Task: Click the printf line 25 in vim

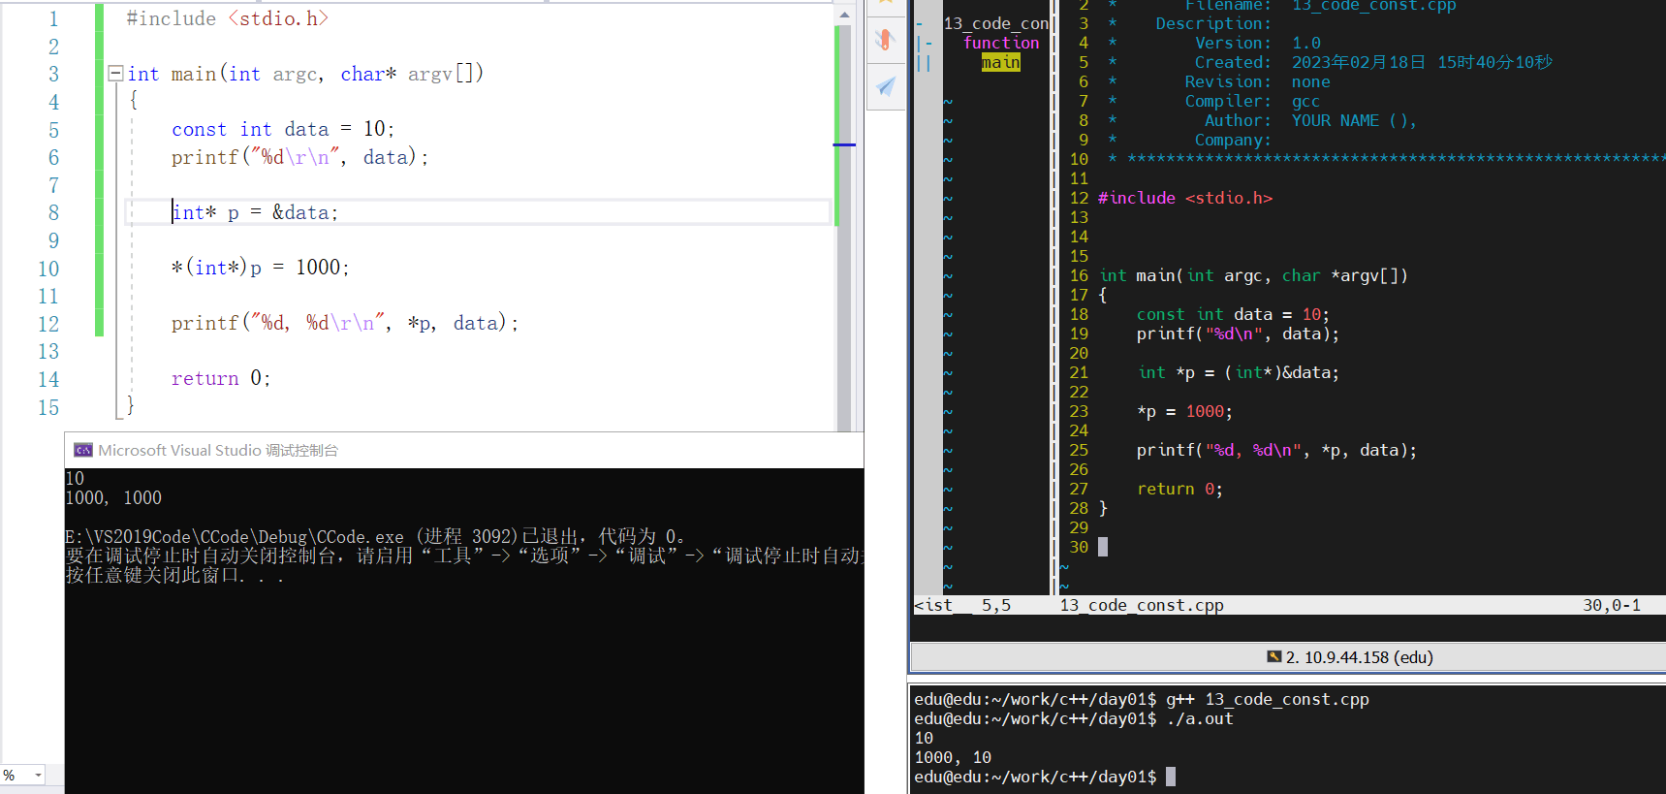Action: (x=1276, y=450)
